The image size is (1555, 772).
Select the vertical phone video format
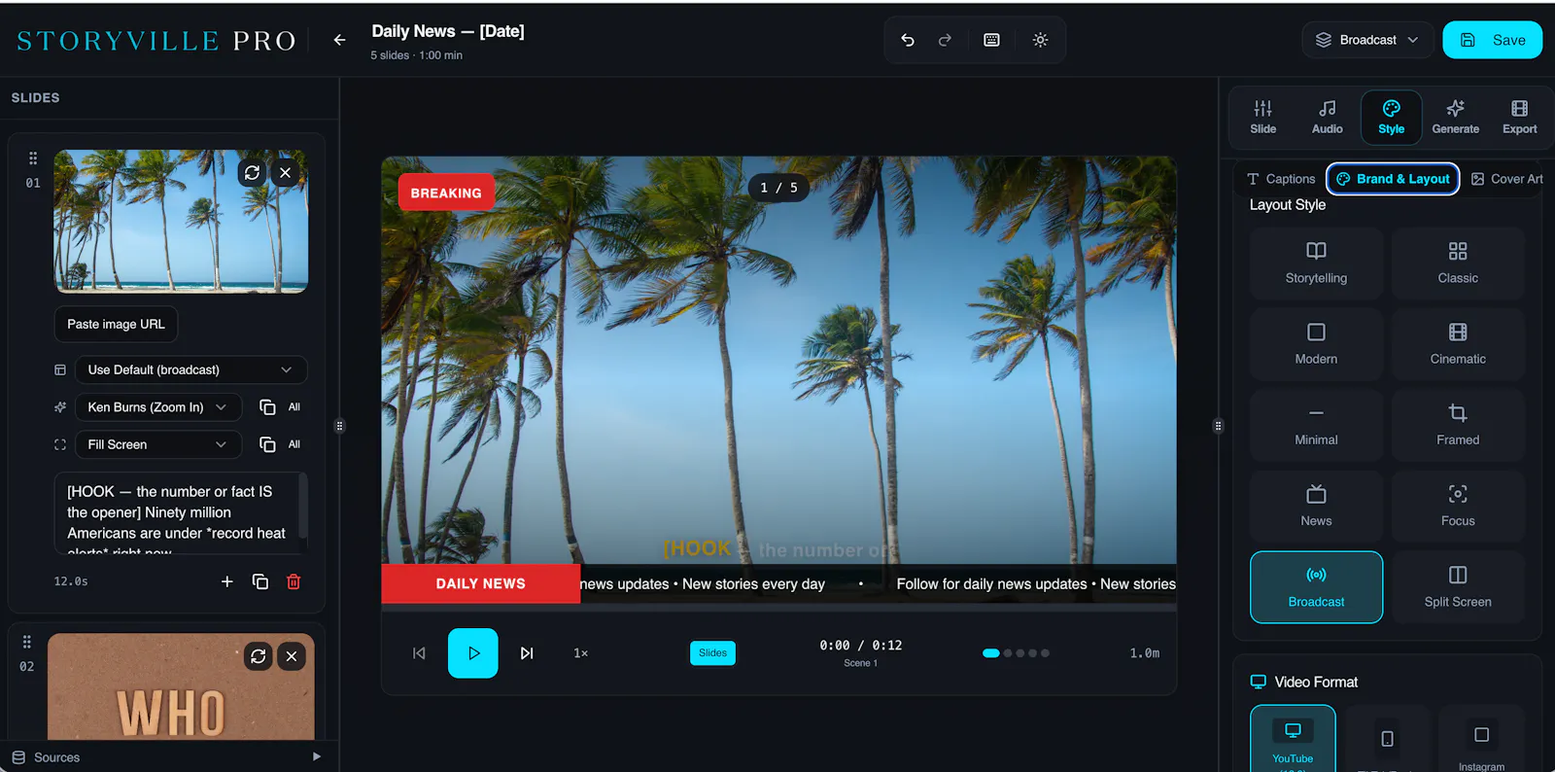click(1387, 739)
